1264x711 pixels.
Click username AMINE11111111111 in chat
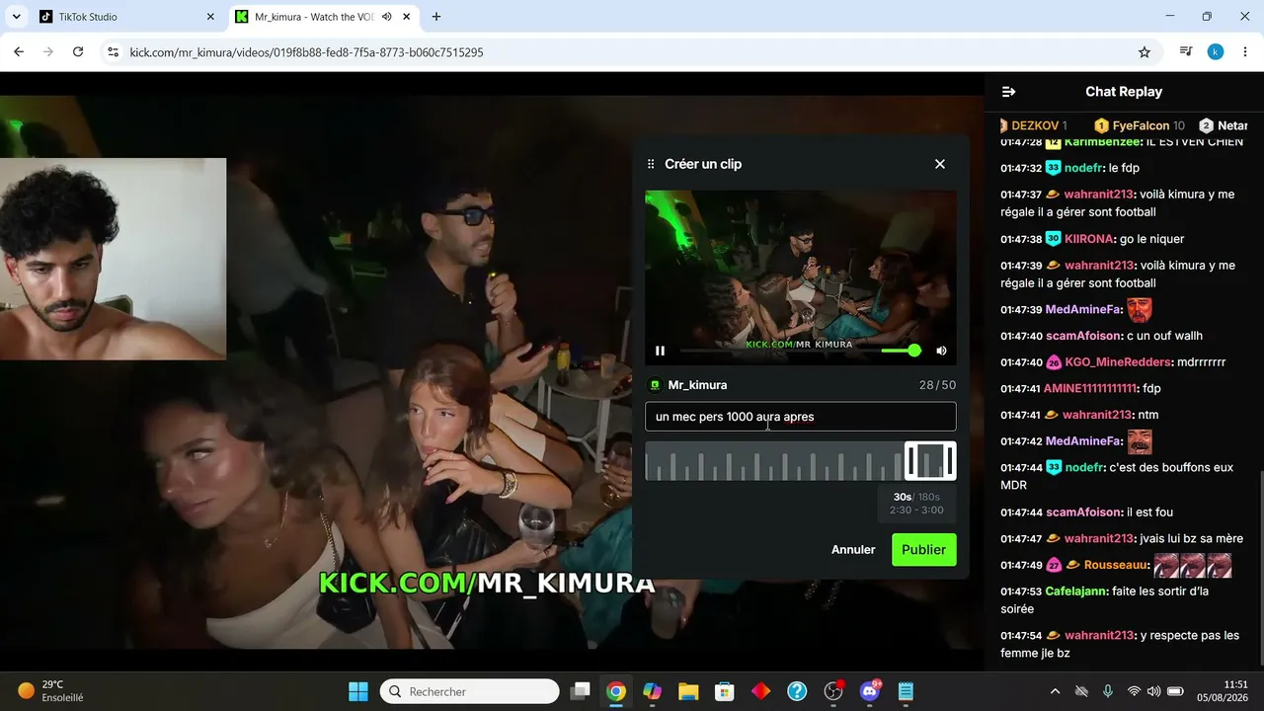1090,389
